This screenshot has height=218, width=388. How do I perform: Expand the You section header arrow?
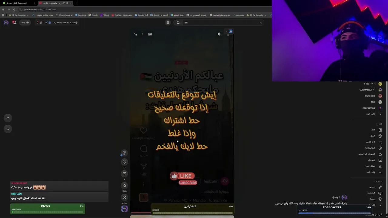377,124
